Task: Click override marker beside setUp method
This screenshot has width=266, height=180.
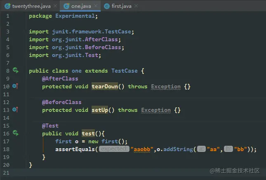Action: click(15, 109)
